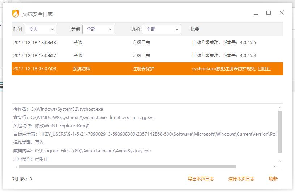Click the 用户操作:已阻止 line
This screenshot has width=295, height=192.
(x=30, y=159)
